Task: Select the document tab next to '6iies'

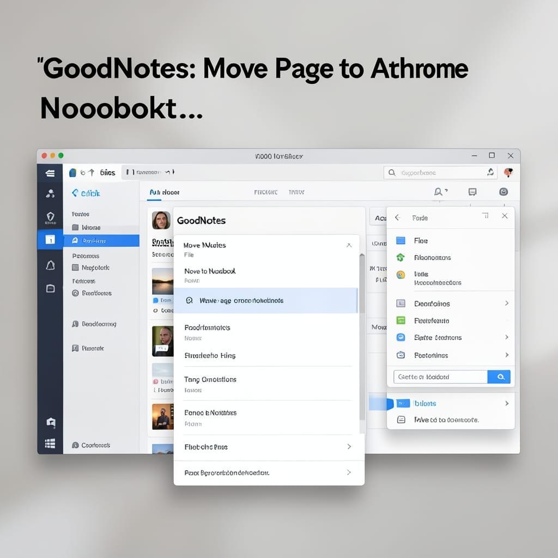Action: point(150,172)
